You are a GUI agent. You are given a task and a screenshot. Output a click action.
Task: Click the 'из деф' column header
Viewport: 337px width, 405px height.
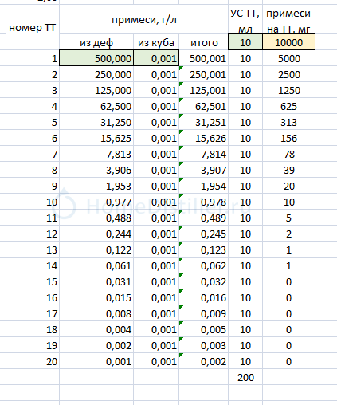point(96,42)
